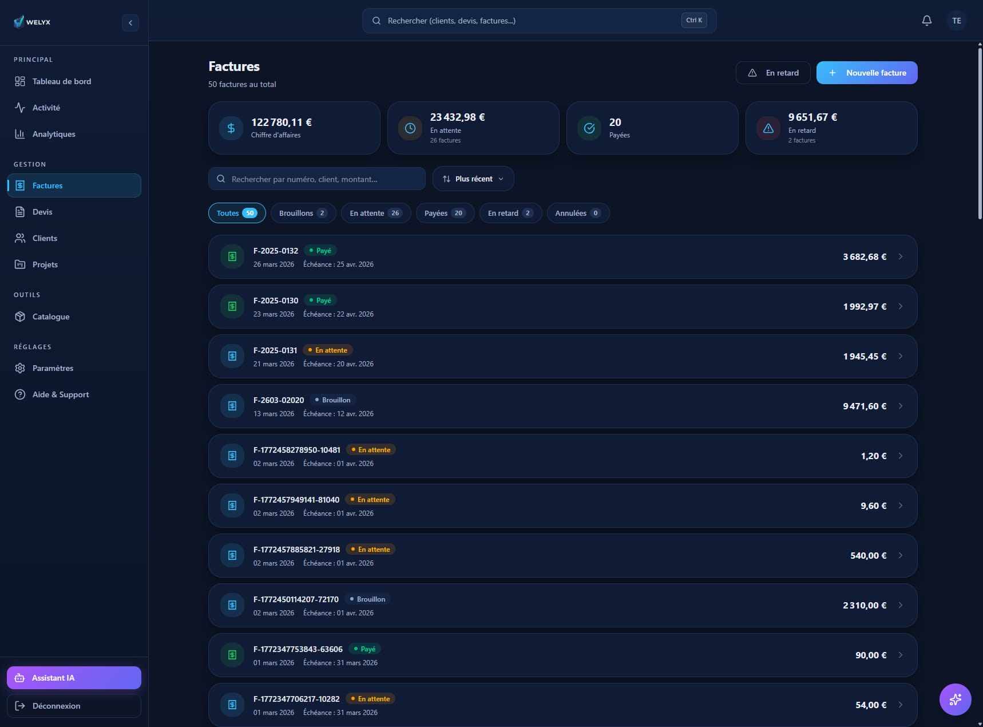Click the warning icon on the En retard card
Screen dimensions: 983x727
pos(768,128)
